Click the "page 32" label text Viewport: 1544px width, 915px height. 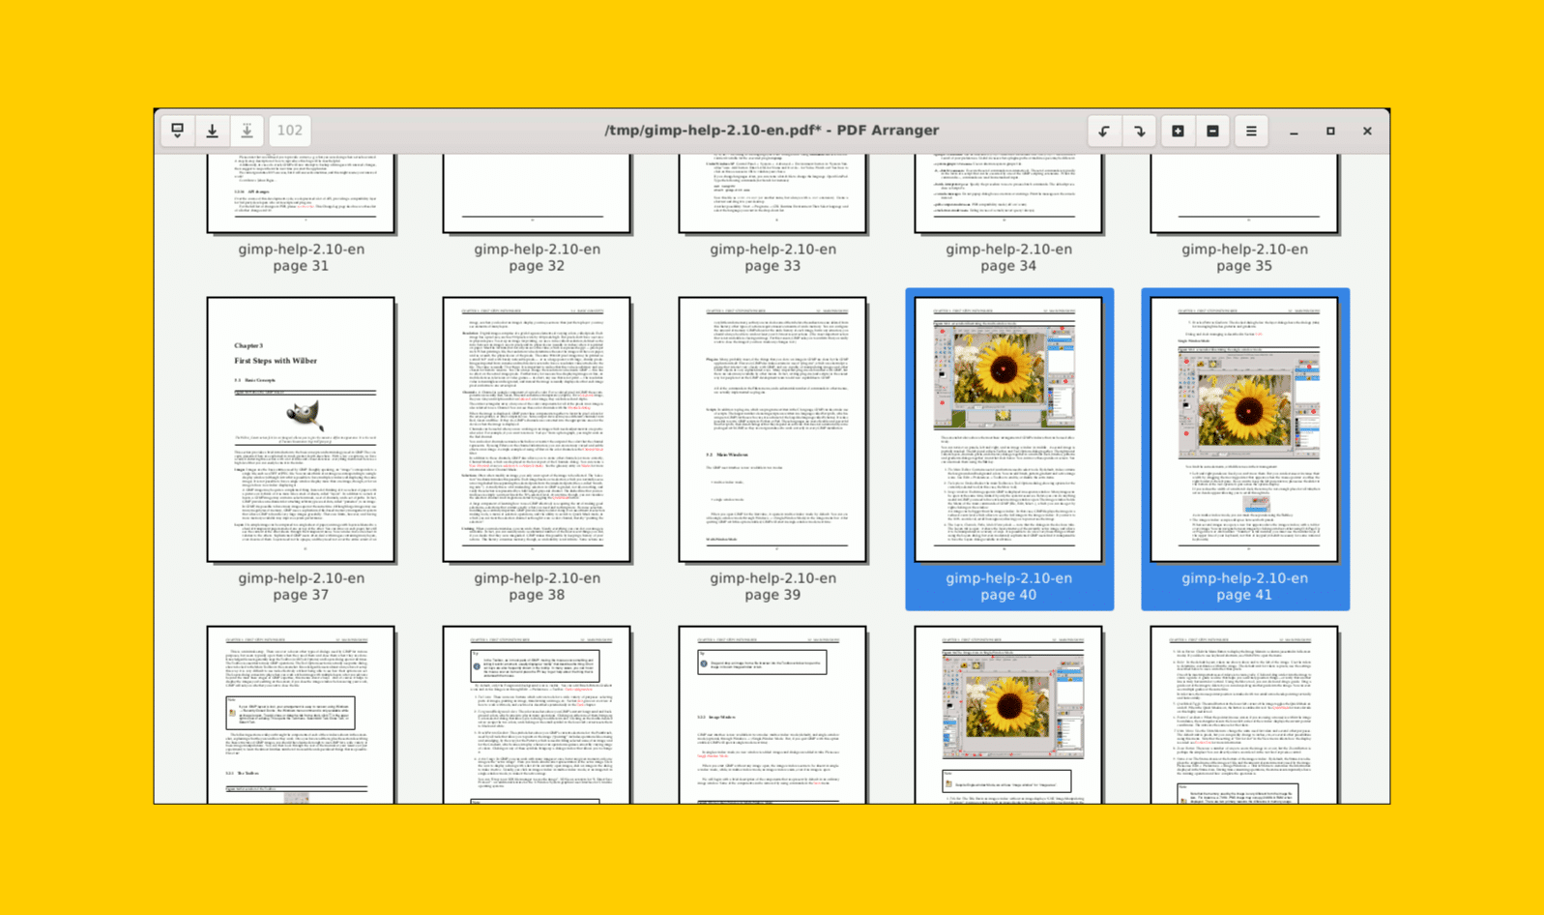(537, 266)
